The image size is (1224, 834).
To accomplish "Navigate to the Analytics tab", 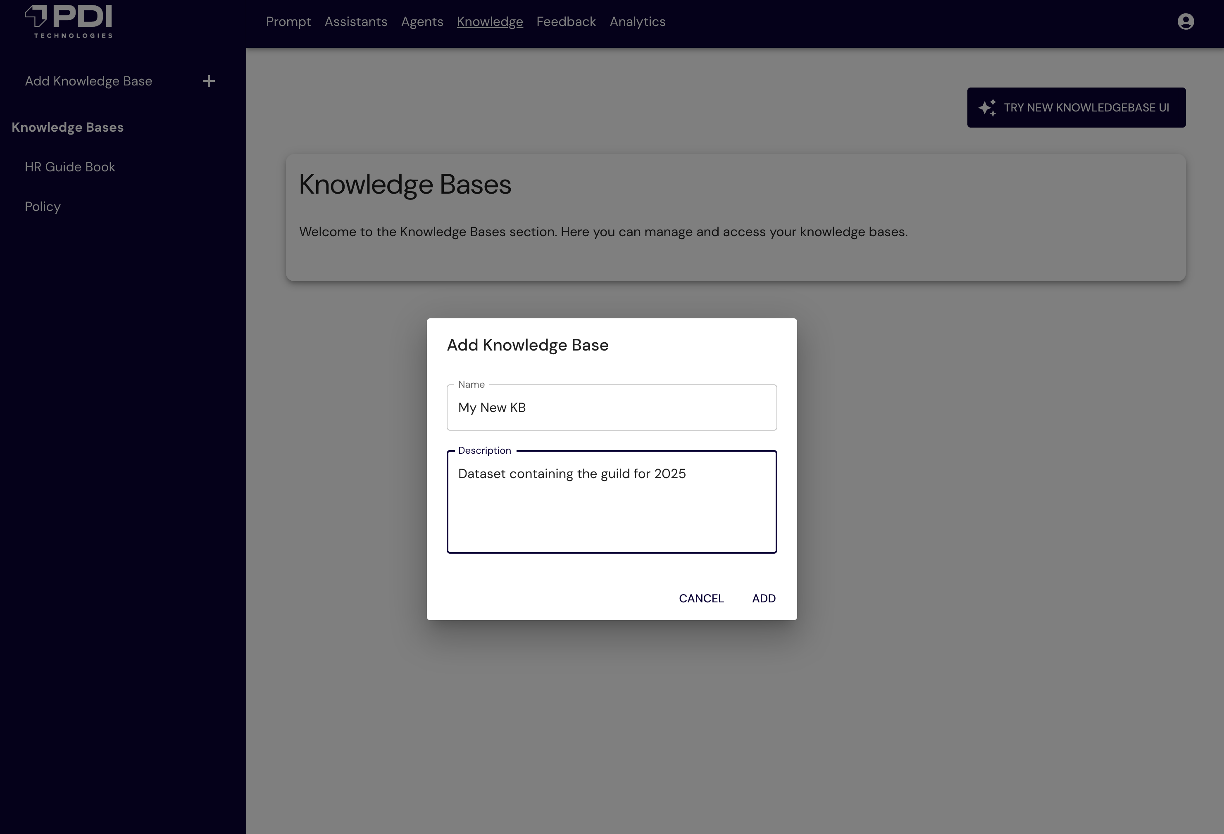I will click(637, 21).
